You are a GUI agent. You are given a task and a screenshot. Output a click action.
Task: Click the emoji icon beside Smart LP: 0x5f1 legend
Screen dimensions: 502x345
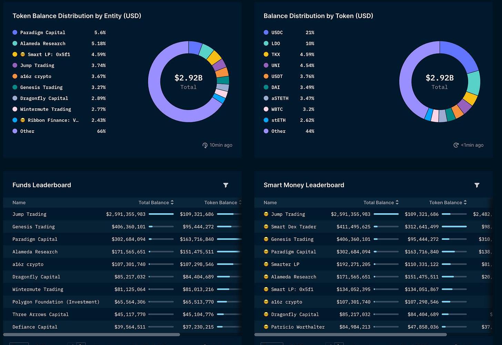click(23, 55)
